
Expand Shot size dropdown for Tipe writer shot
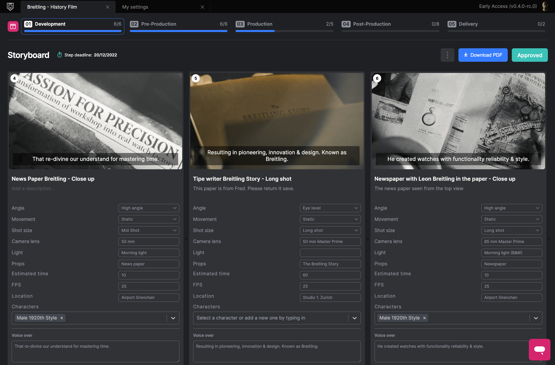pos(330,230)
